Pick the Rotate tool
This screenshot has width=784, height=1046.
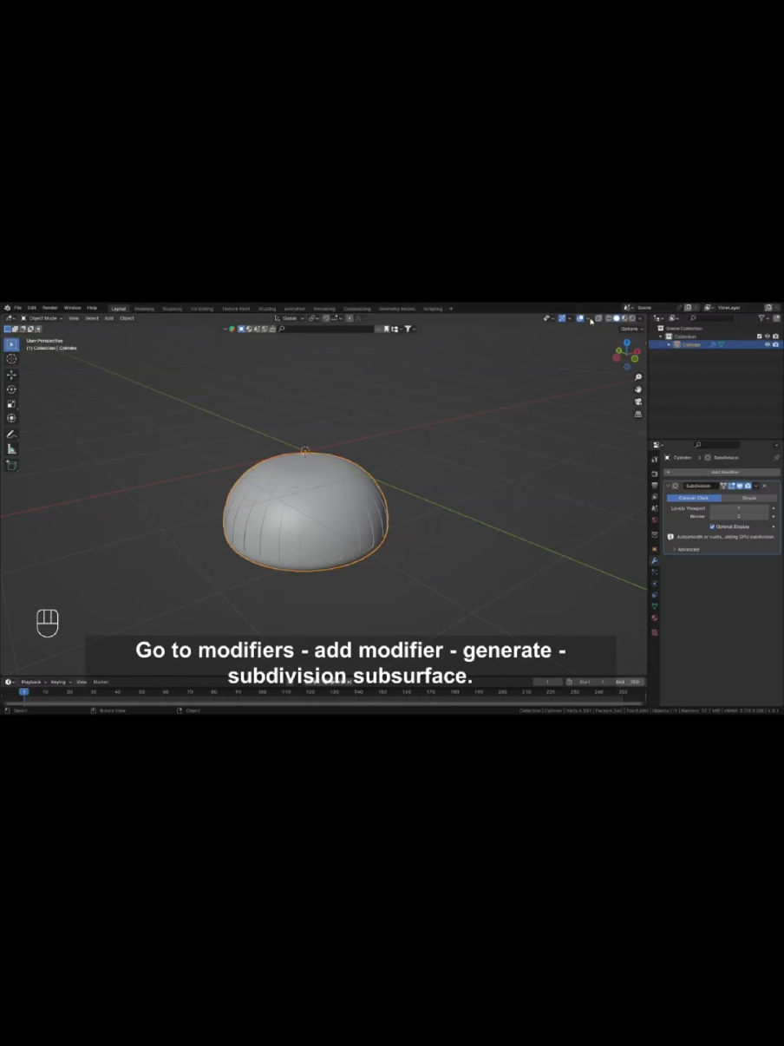point(11,389)
